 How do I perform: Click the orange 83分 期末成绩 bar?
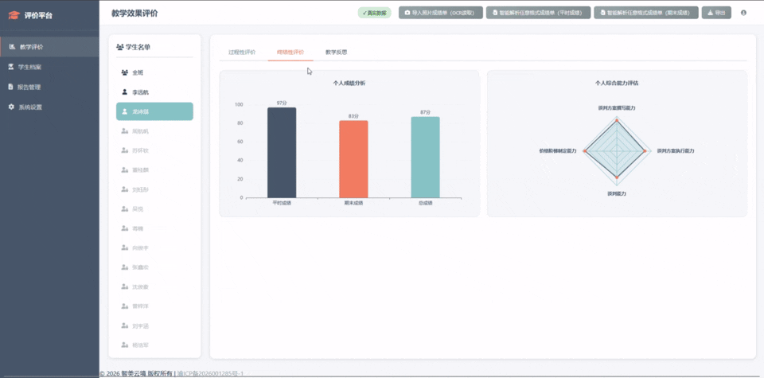pyautogui.click(x=353, y=159)
